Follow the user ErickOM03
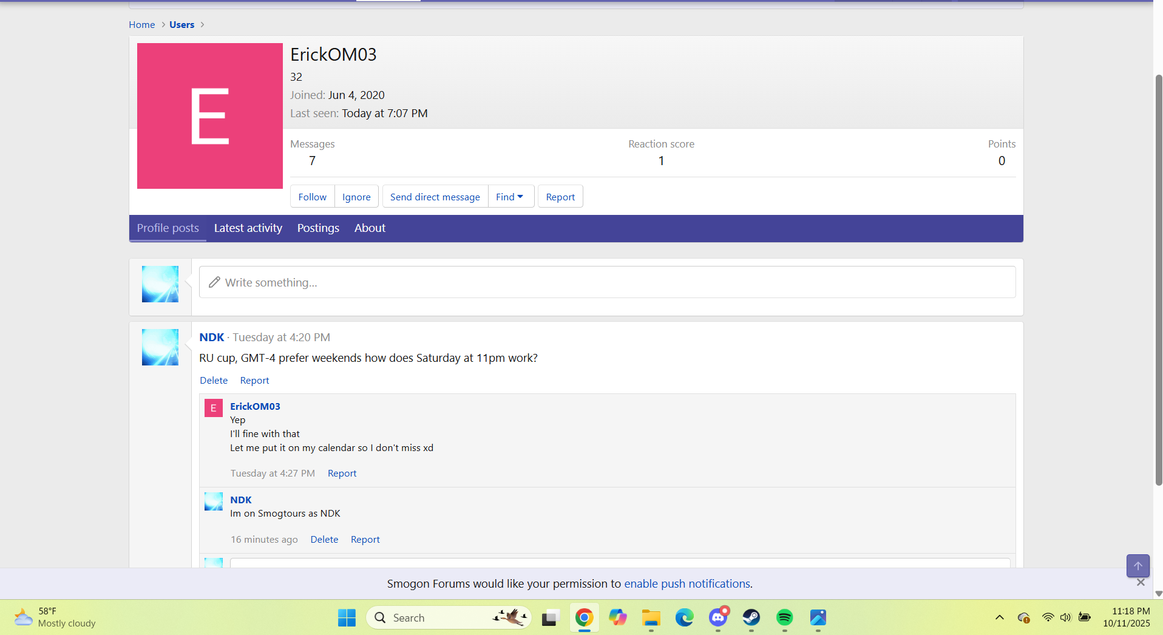Image resolution: width=1163 pixels, height=635 pixels. (312, 197)
